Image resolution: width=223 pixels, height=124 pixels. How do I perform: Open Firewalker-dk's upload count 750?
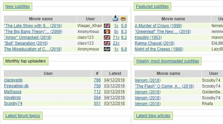coord(97,86)
